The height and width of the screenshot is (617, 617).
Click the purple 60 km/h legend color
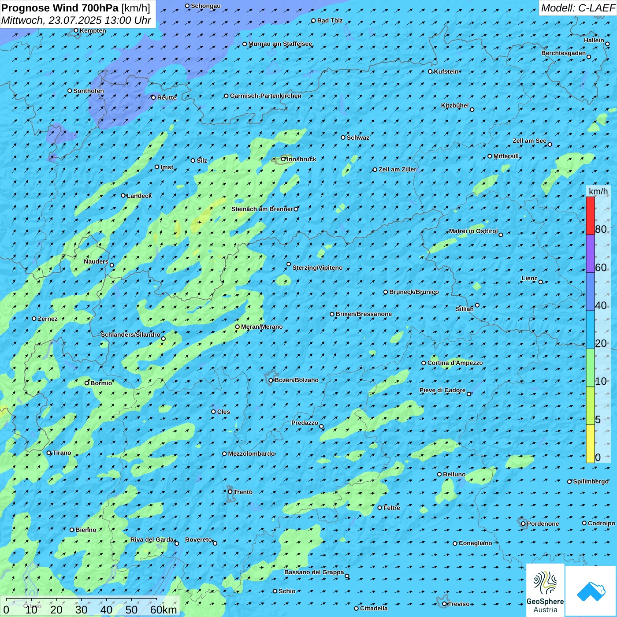click(590, 254)
